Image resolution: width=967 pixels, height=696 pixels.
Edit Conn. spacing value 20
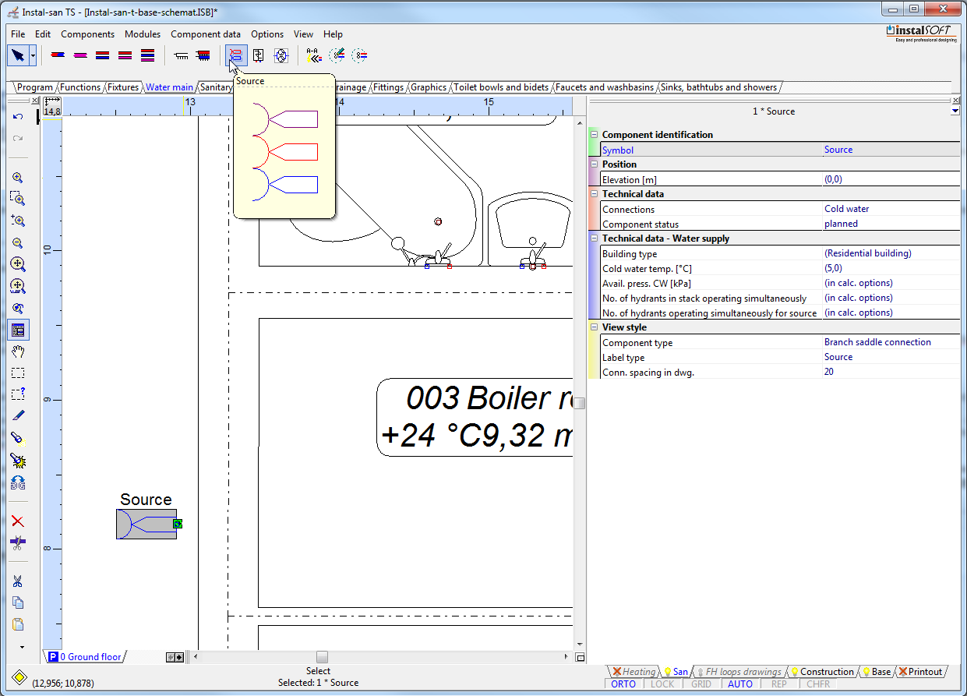click(891, 372)
